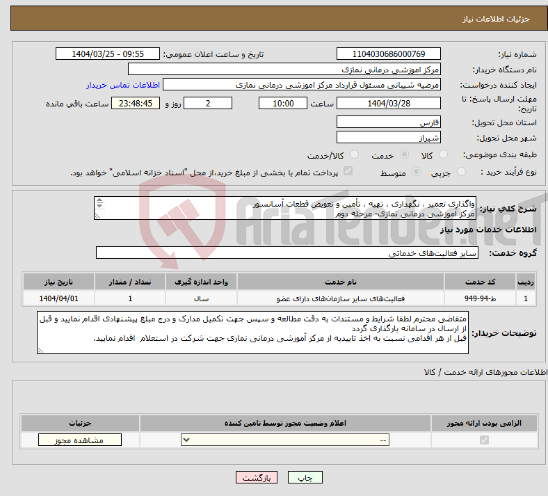The height and width of the screenshot is (496, 548).
Task: Click the الزامی بودن ارائه مجوز header
Action: click(x=484, y=423)
